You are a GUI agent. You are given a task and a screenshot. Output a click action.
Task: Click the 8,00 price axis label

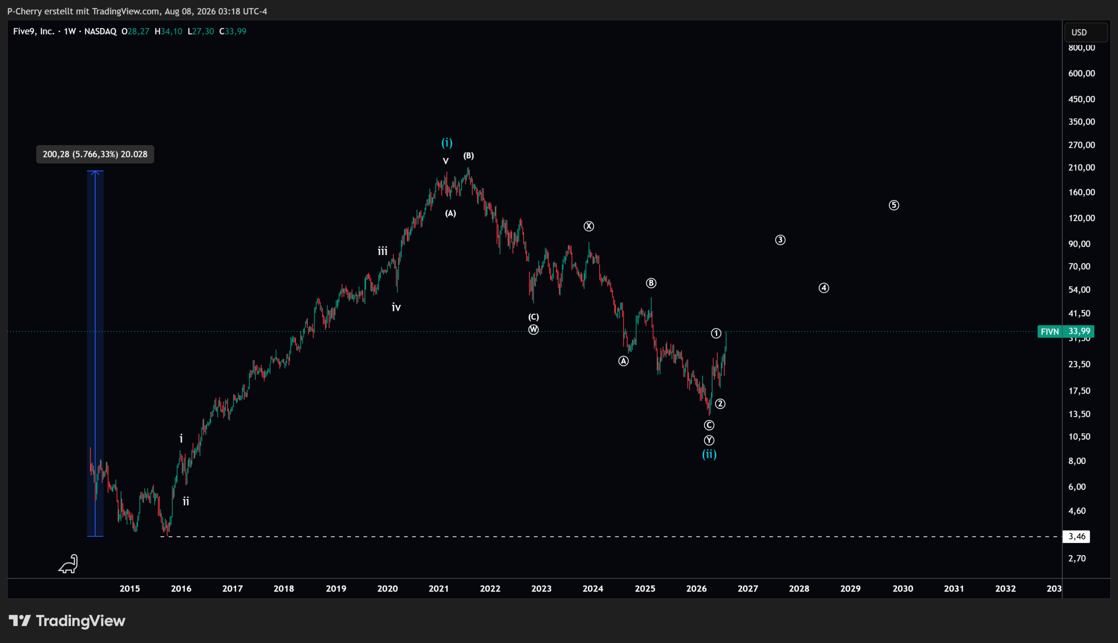pos(1077,461)
